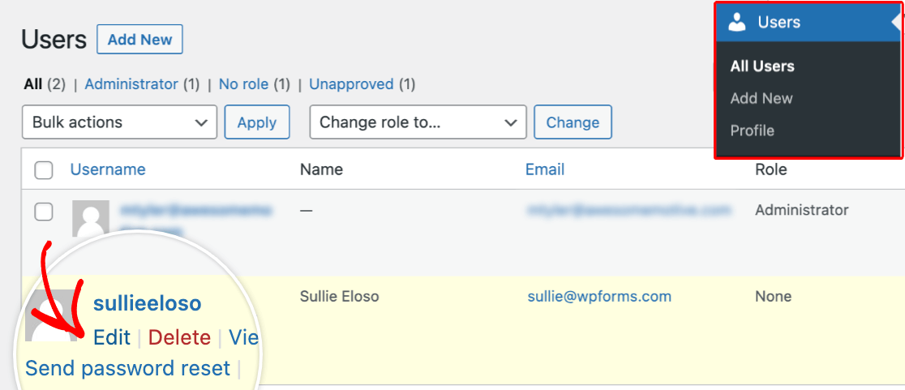Open All Users in the sidebar menu
Screen dimensions: 905x390
tap(761, 66)
